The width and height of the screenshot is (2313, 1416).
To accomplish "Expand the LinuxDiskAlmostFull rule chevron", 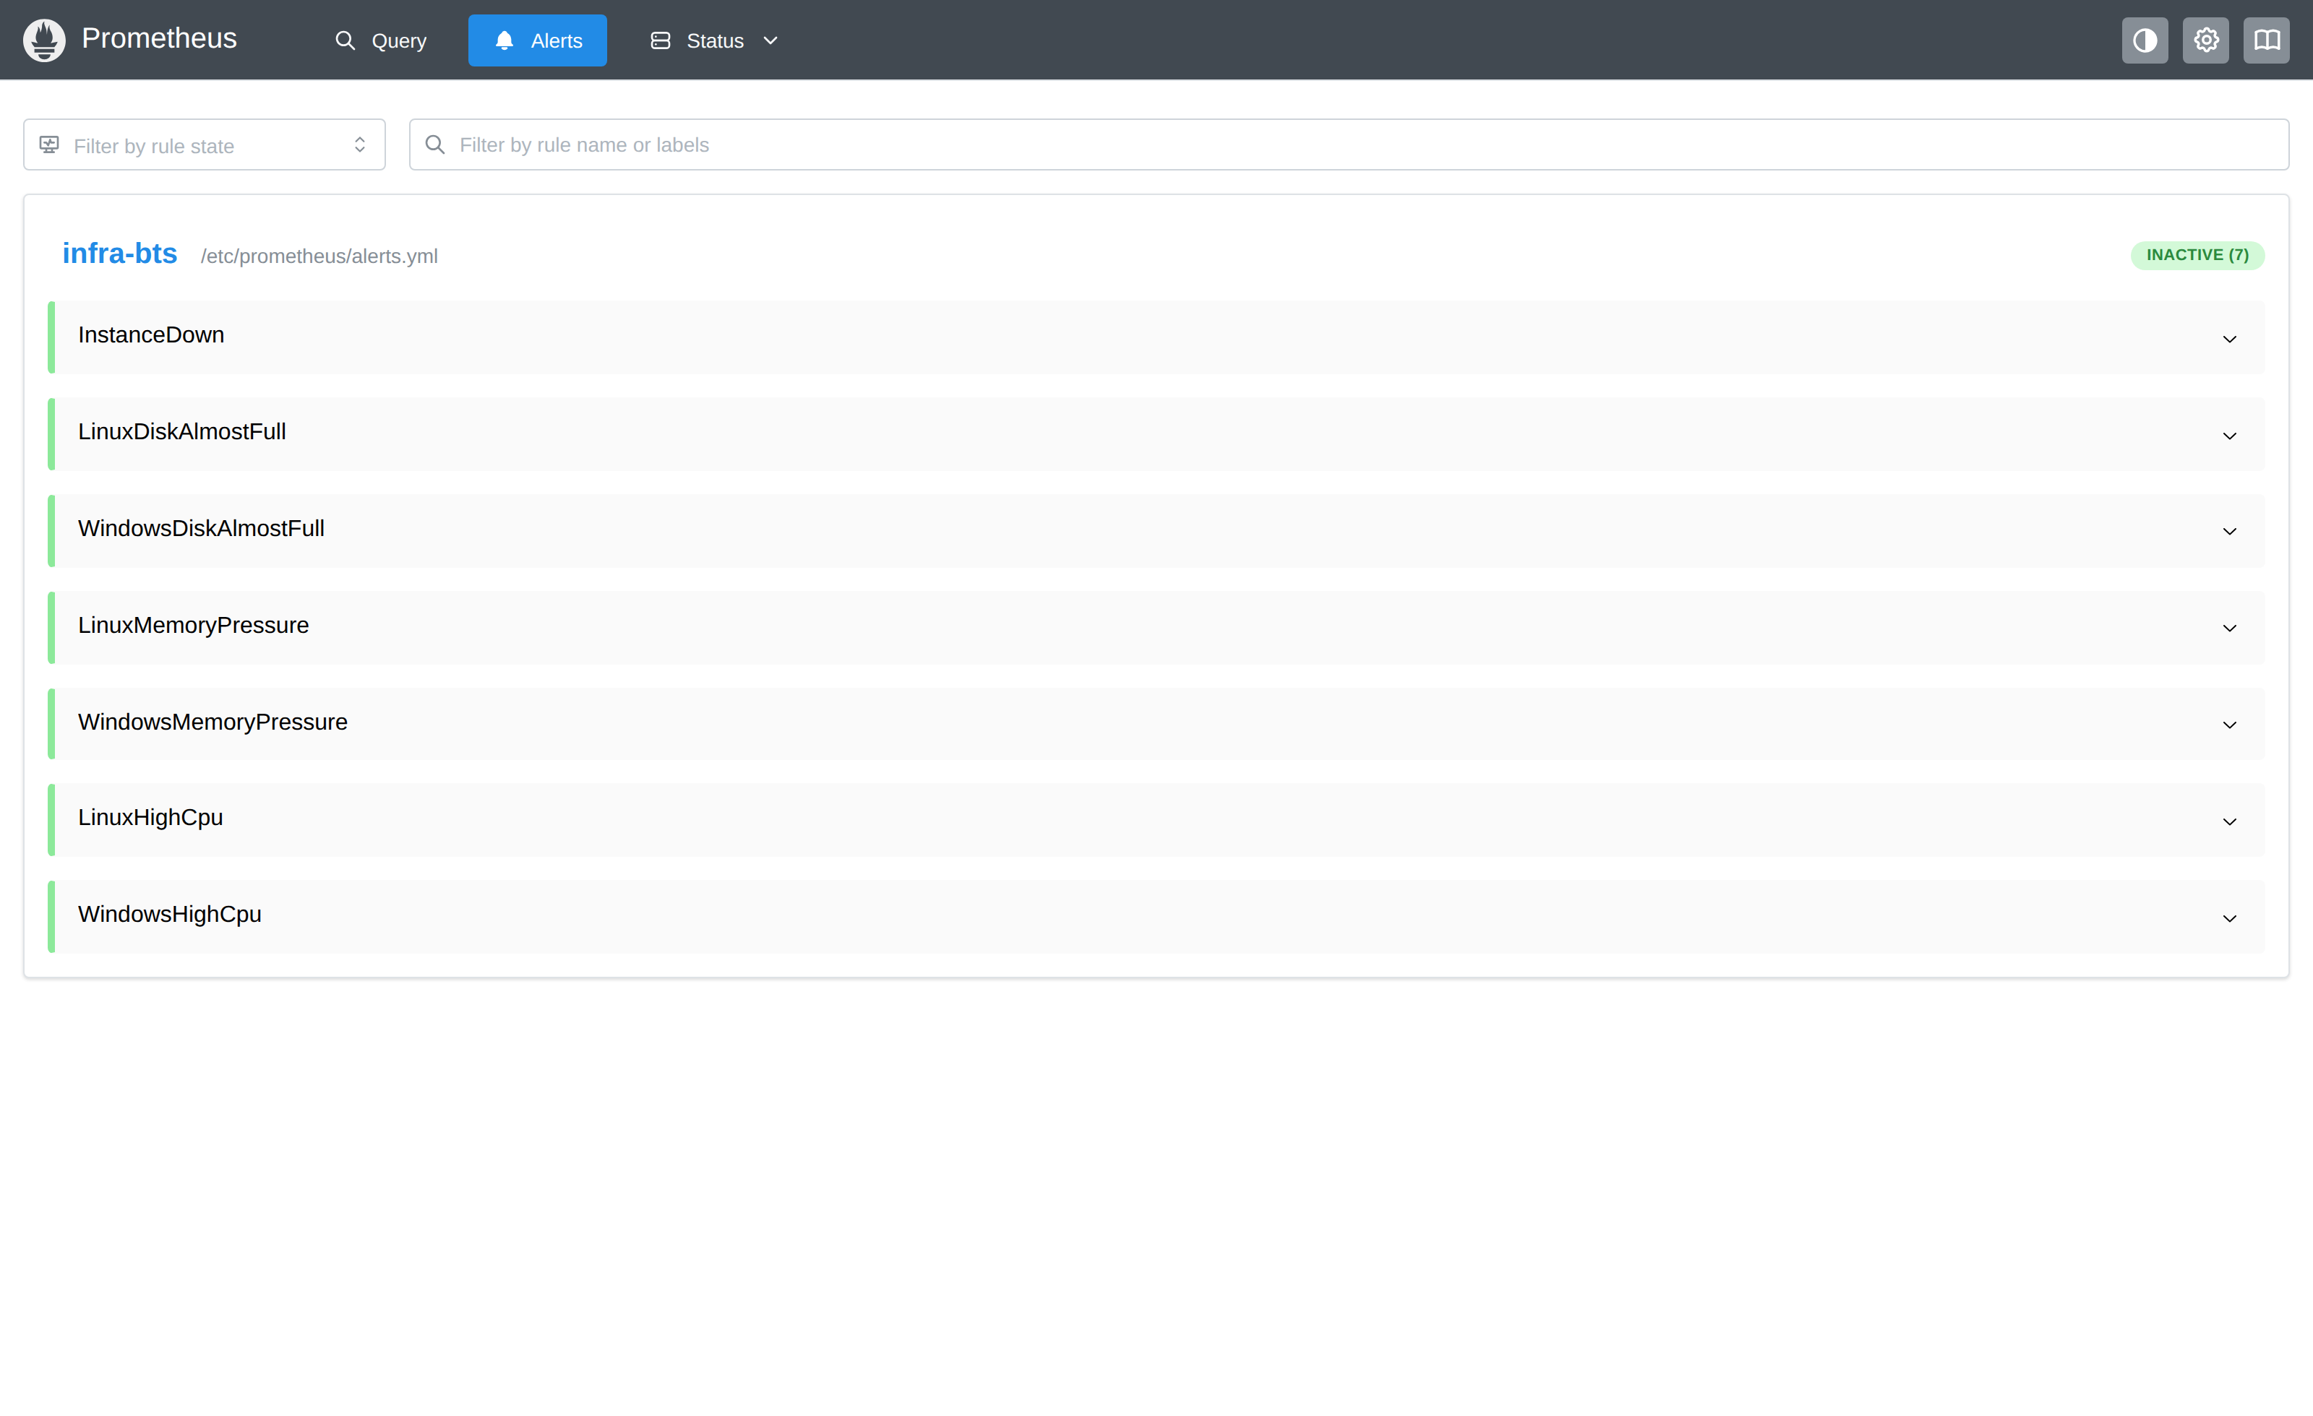I will [x=2228, y=436].
